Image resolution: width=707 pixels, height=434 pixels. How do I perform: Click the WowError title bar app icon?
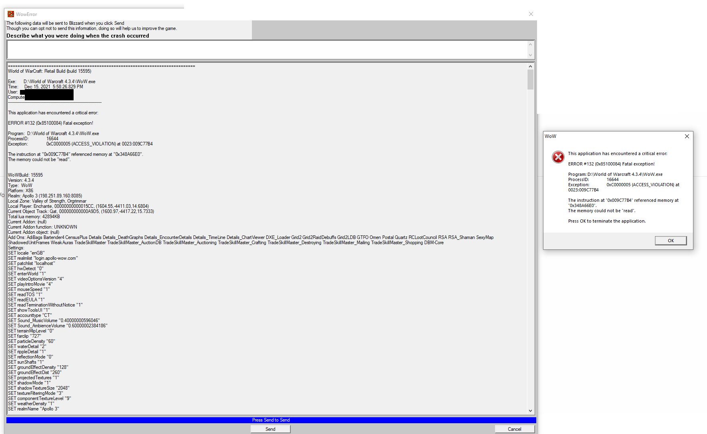click(x=11, y=14)
